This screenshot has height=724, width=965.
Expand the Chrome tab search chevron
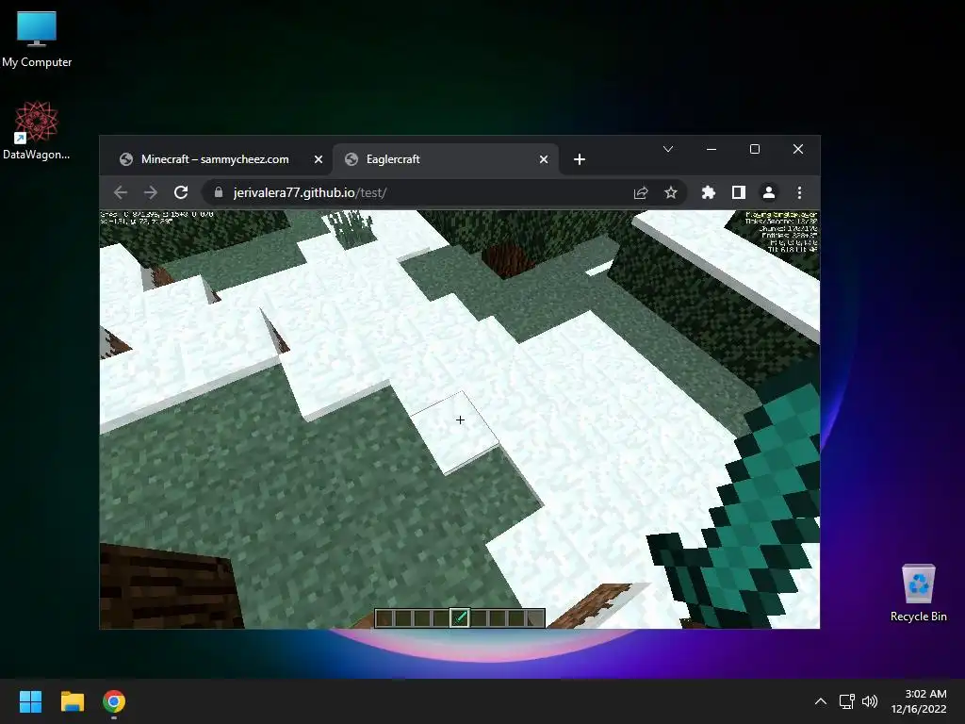668,149
